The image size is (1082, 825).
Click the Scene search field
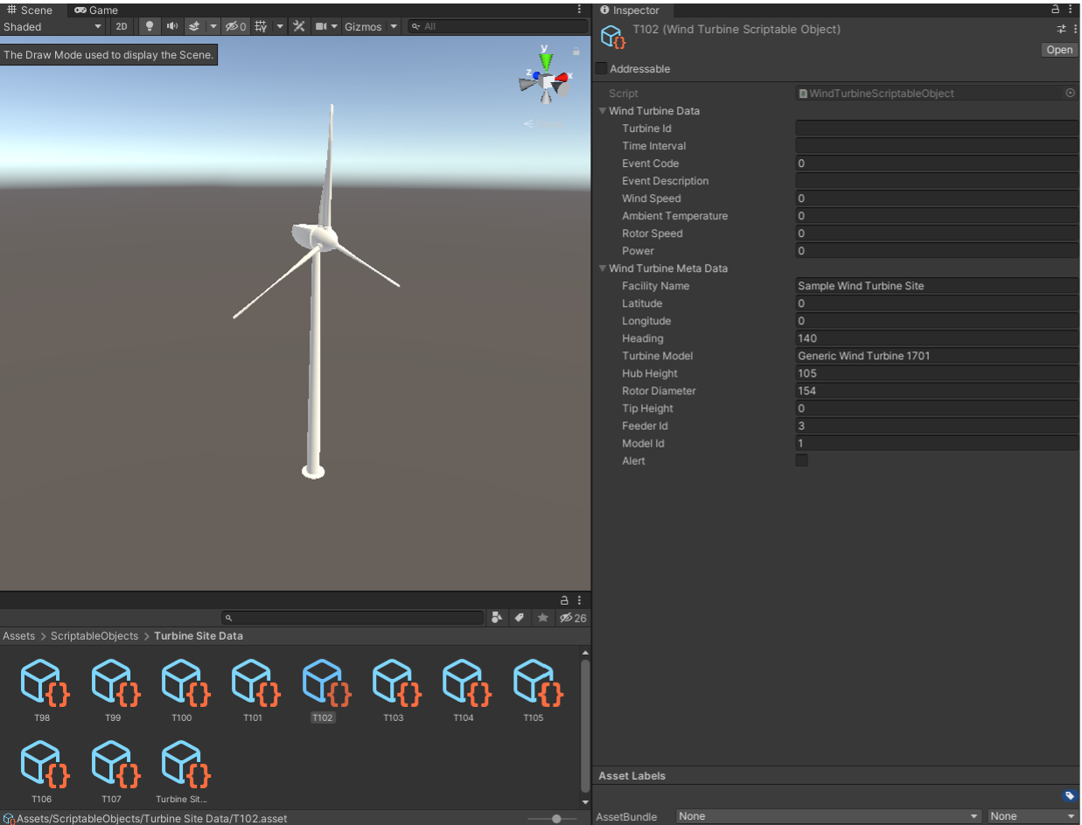(x=497, y=26)
